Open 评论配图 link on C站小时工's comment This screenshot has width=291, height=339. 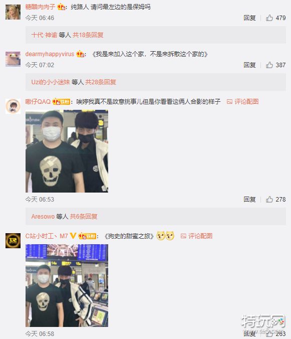[x=196, y=236]
